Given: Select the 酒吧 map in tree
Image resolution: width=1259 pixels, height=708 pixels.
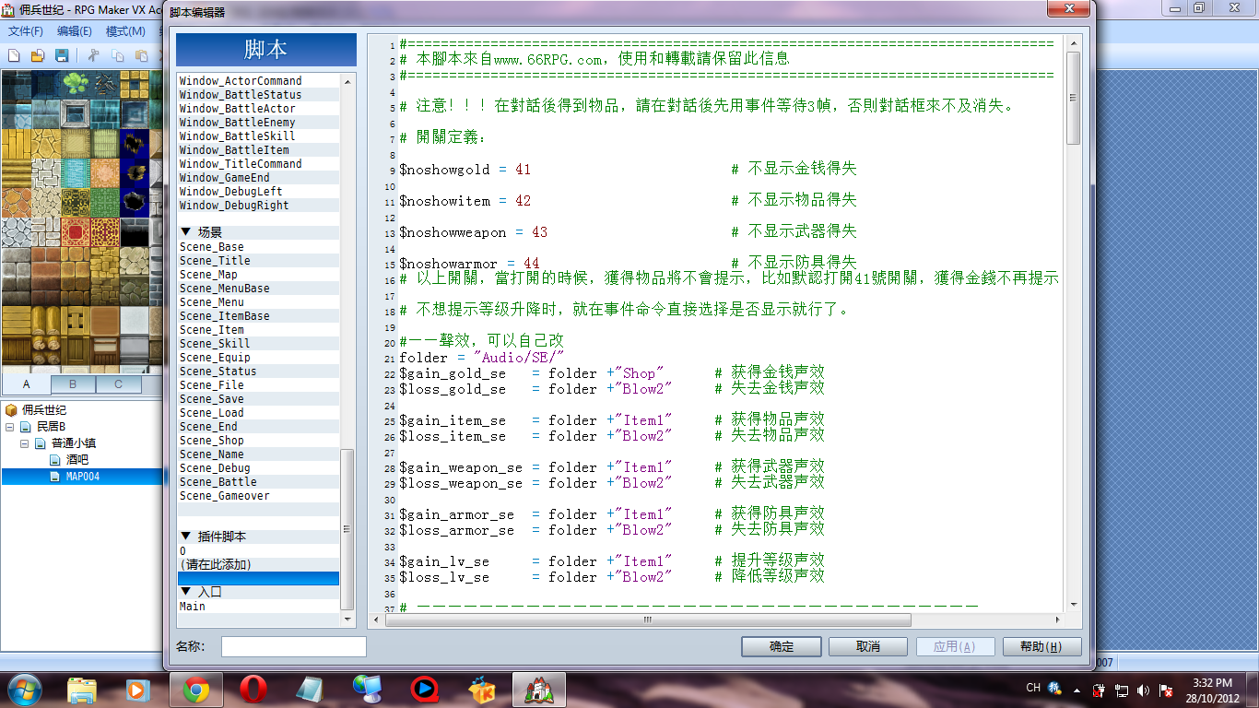Looking at the screenshot, I should 77,460.
